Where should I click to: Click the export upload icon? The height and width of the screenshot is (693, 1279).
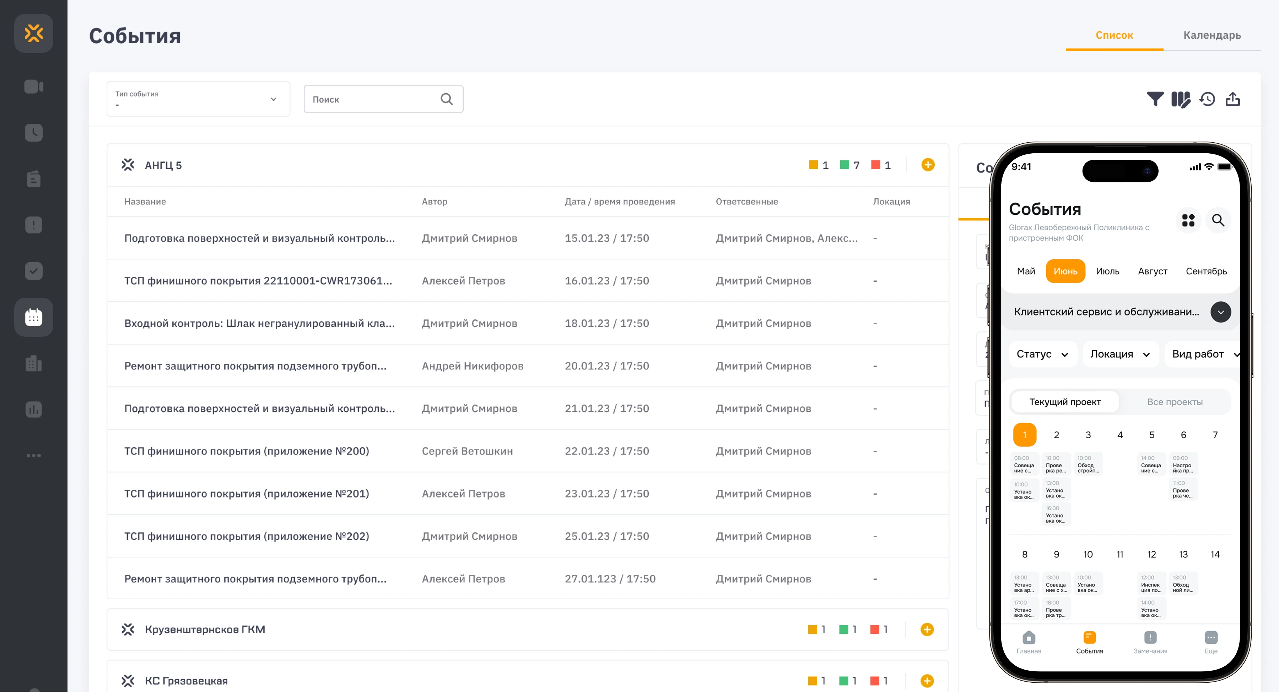(x=1233, y=99)
